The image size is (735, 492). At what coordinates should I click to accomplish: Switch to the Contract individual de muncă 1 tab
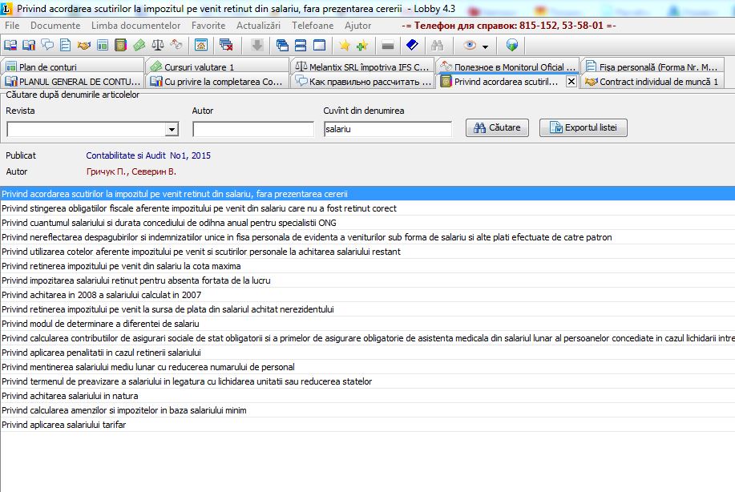[x=653, y=81]
